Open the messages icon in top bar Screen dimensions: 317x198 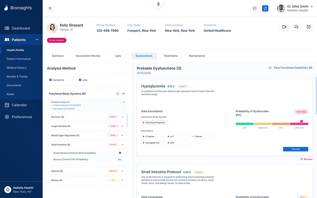(x=255, y=8)
